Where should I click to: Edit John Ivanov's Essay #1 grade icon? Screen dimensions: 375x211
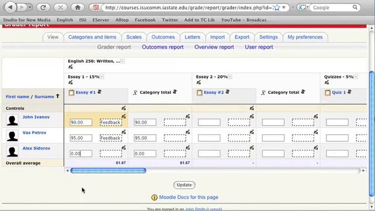click(x=124, y=116)
